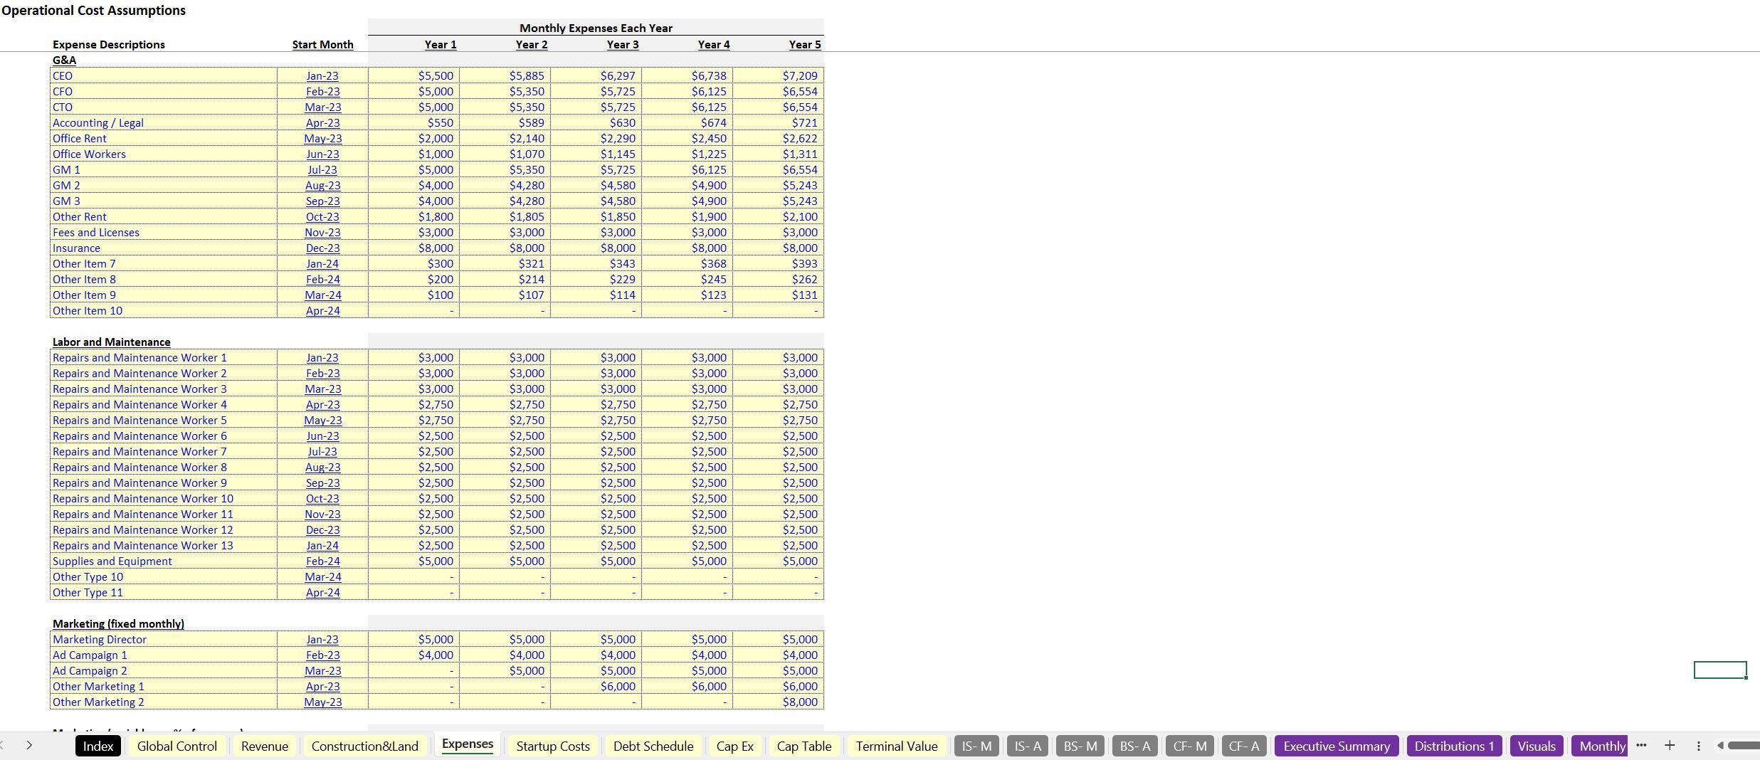1760x760 pixels.
Task: Go to the Debt Schedule tab
Action: [653, 746]
